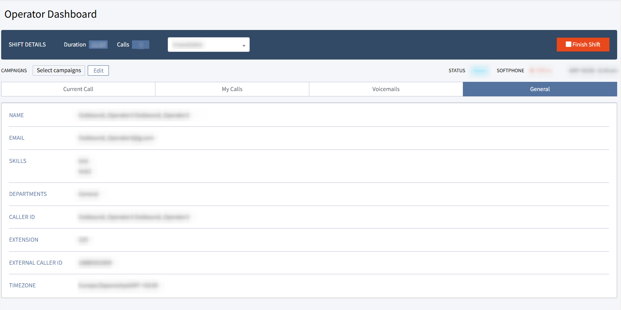Expand the availability status dropdown arrow
The width and height of the screenshot is (621, 310).
point(244,45)
